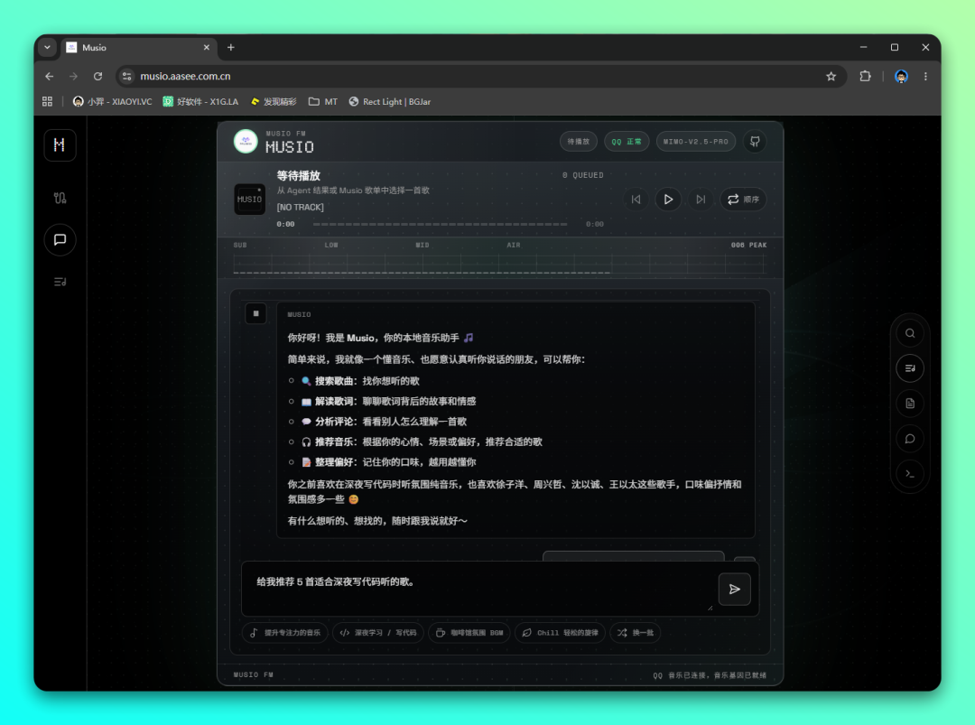Open the route/flow icon in left sidebar
Screen dimensions: 975x725
coord(60,199)
